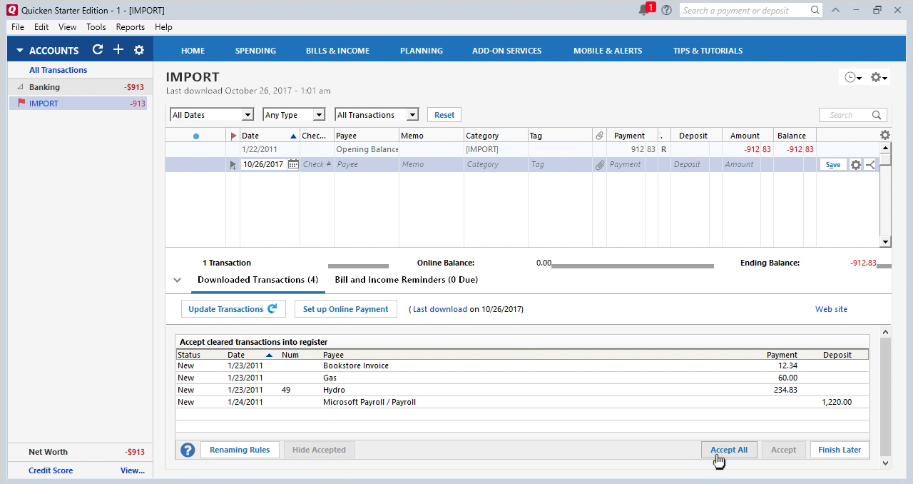Refresh accounts with One Step Update icon
The image size is (913, 484).
[98, 50]
